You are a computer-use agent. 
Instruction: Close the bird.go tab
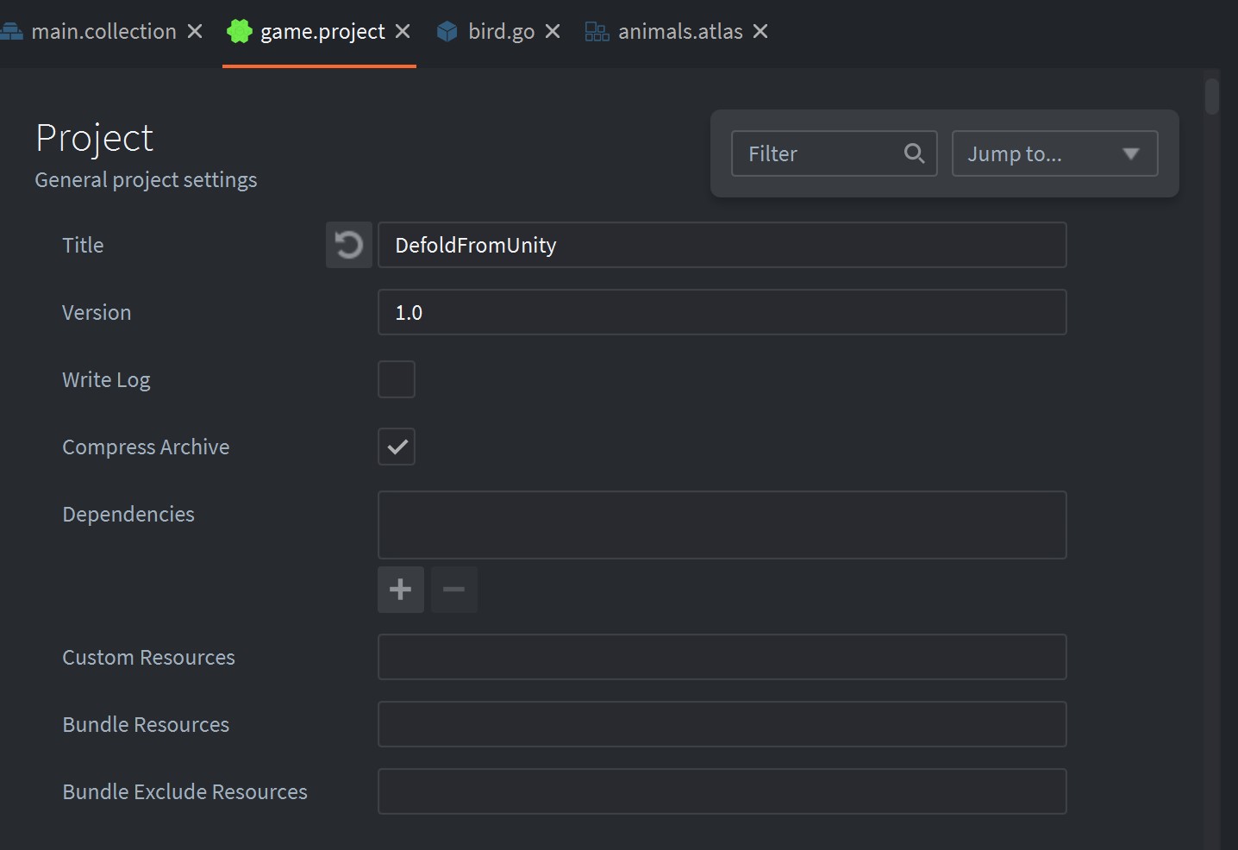click(553, 32)
